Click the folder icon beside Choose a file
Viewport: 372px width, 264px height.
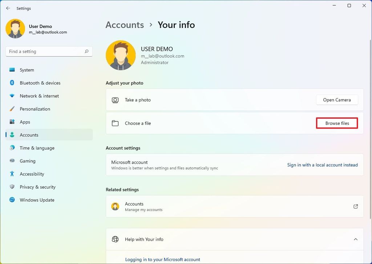tap(115, 123)
